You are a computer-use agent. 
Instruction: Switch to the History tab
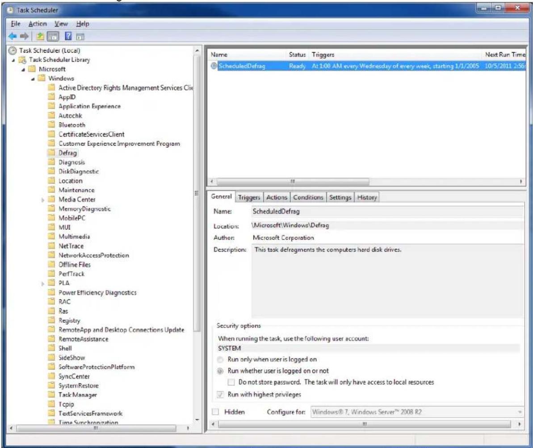[x=367, y=198]
